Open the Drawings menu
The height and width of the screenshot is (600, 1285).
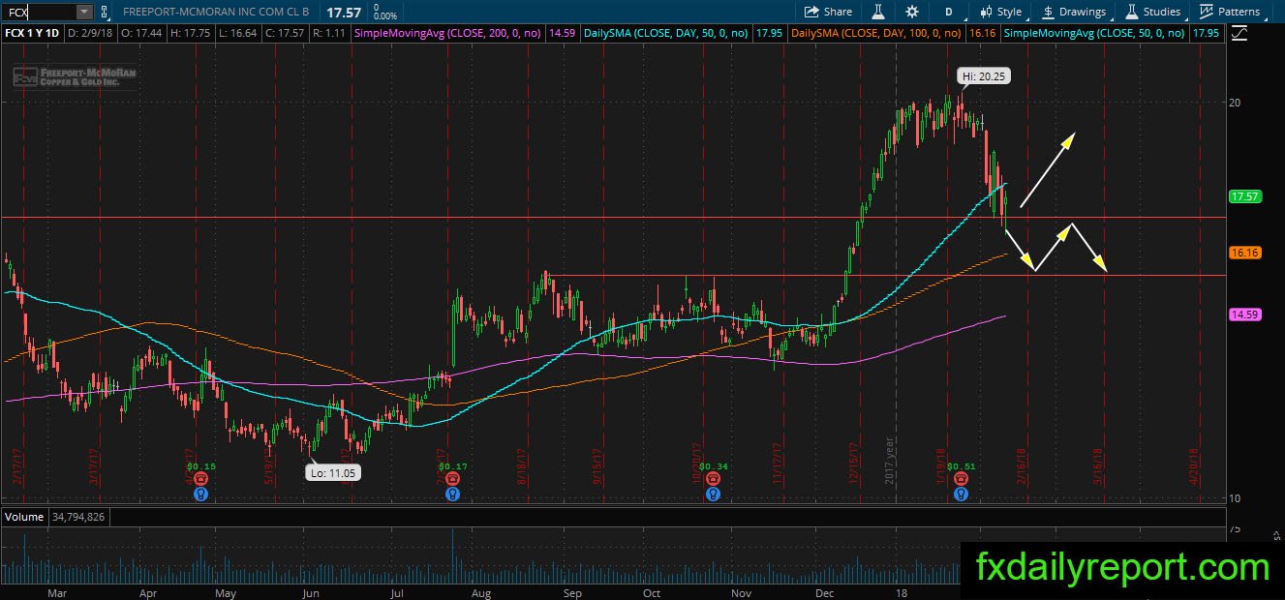[1074, 12]
